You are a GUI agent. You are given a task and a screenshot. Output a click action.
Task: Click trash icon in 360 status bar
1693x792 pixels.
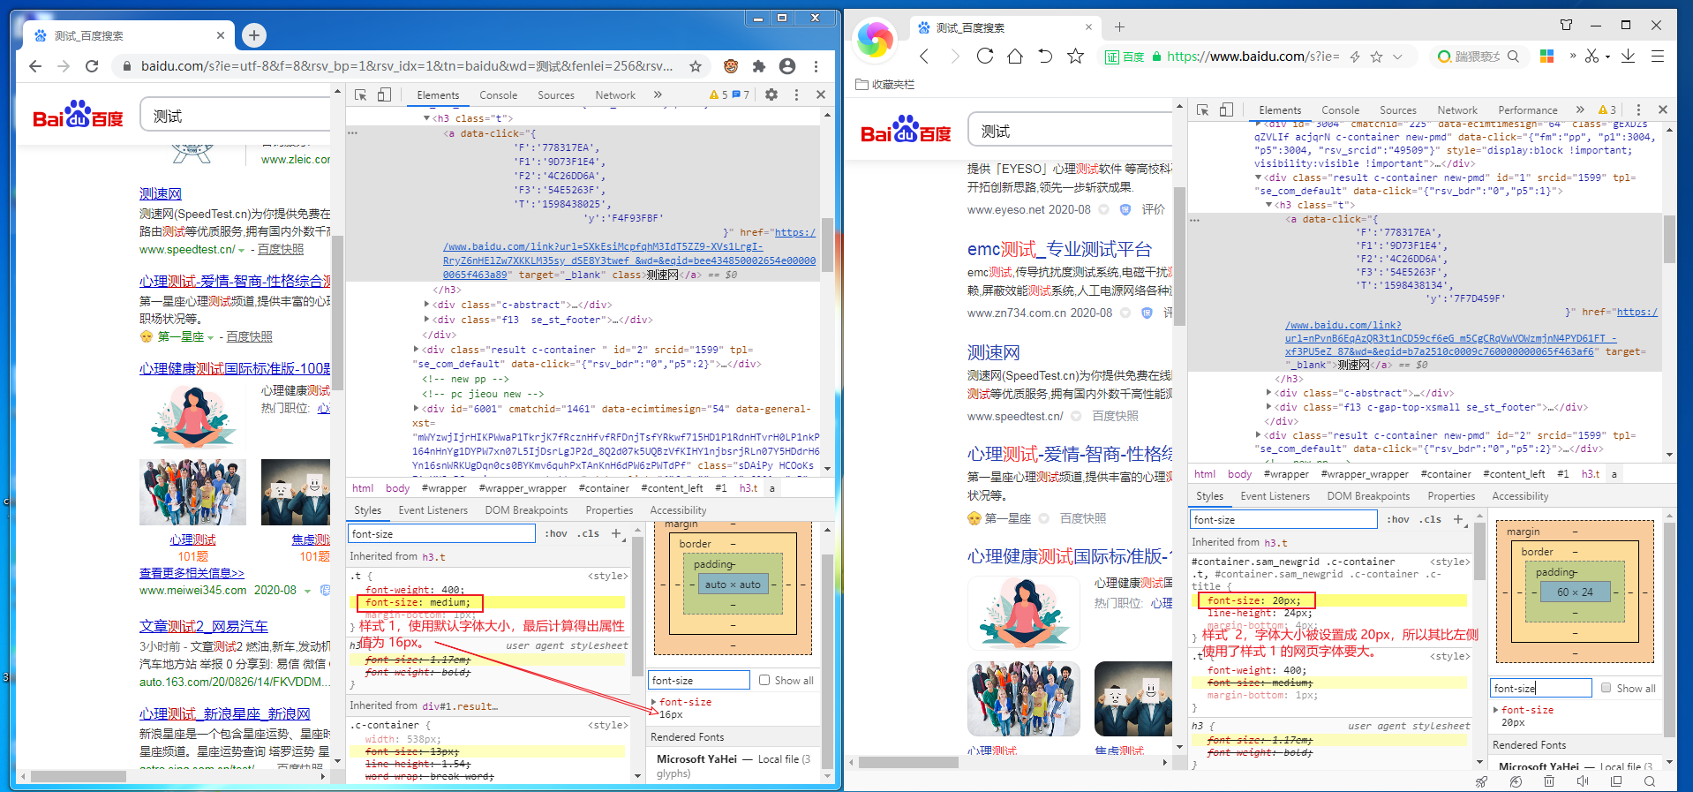pos(1549,781)
